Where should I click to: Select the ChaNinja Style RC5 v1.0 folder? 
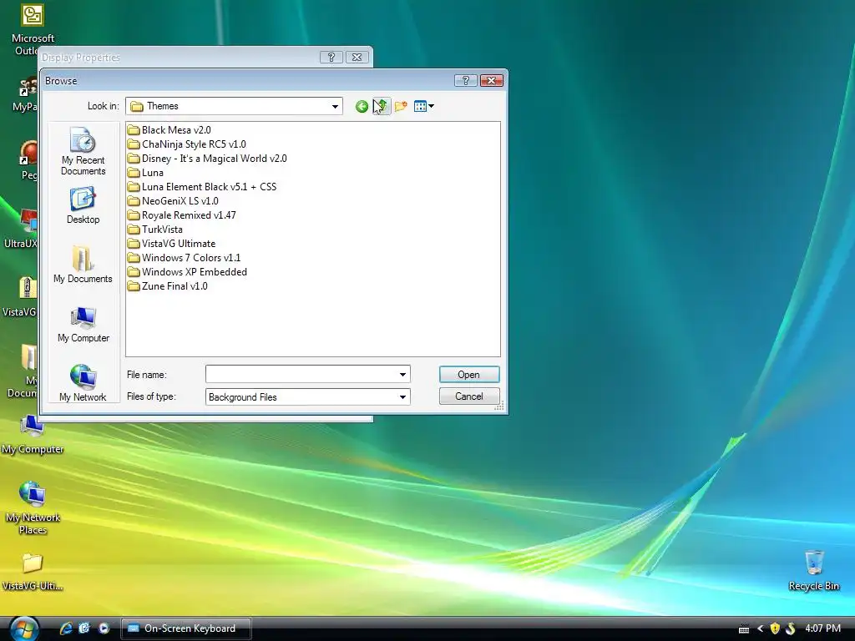186,144
